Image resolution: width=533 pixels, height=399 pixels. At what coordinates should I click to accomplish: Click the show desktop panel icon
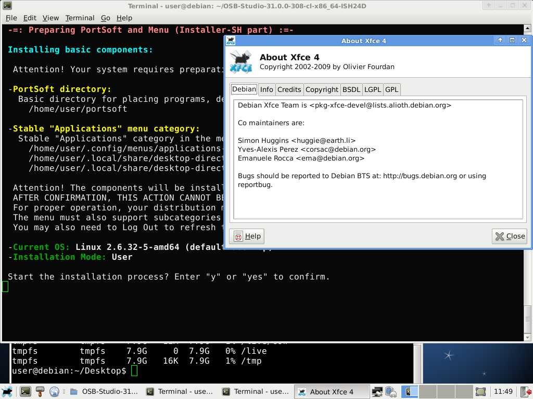pos(480,392)
